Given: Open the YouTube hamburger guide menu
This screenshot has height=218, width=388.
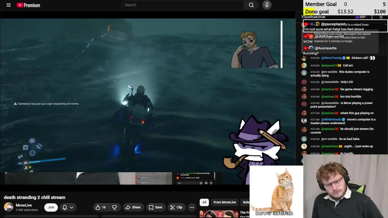Looking at the screenshot, I should (8, 5).
